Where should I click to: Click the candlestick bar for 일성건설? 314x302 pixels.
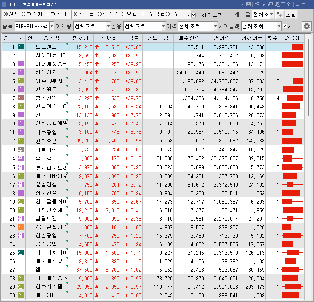point(292,184)
